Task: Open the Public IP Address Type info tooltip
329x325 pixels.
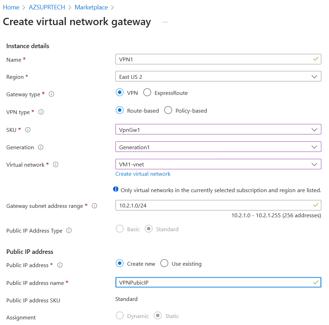Action: pyautogui.click(x=69, y=230)
